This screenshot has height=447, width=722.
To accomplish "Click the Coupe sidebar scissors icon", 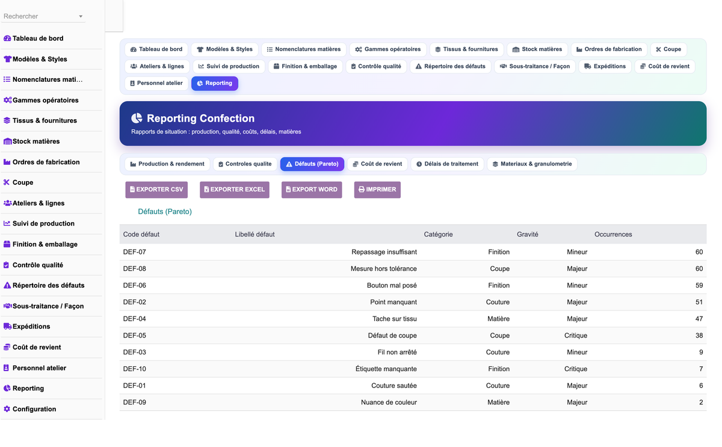I will point(7,182).
